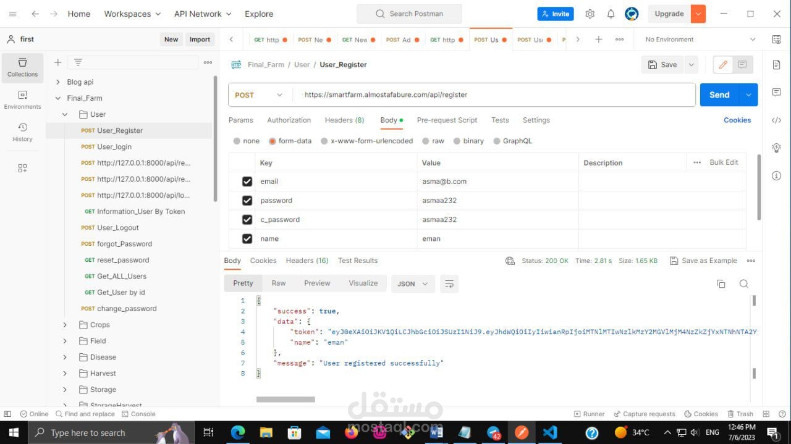Open the Test Results response tab

358,261
